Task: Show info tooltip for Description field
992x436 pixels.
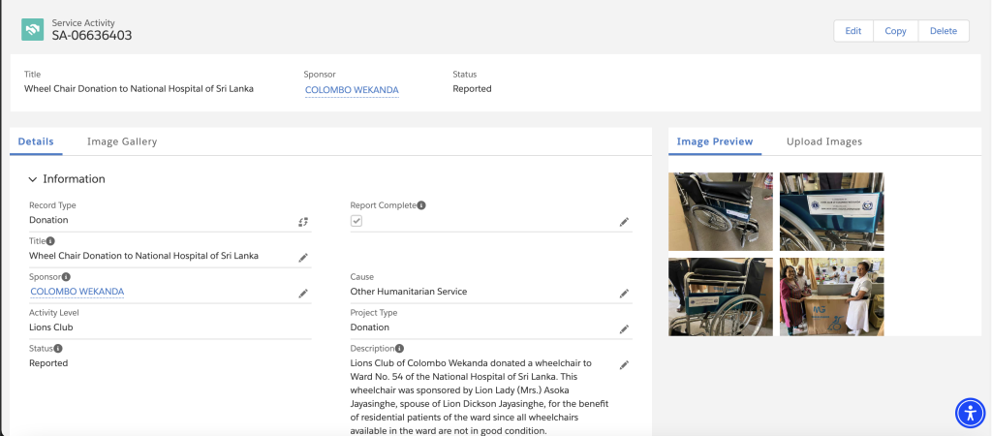Action: tap(400, 349)
